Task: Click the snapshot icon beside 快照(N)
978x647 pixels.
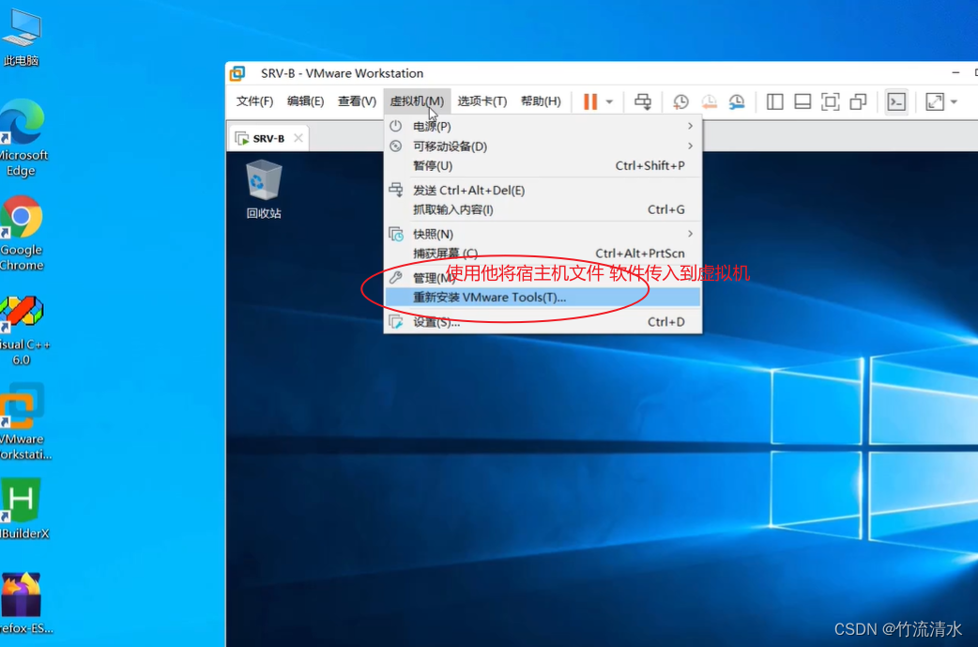Action: click(396, 234)
